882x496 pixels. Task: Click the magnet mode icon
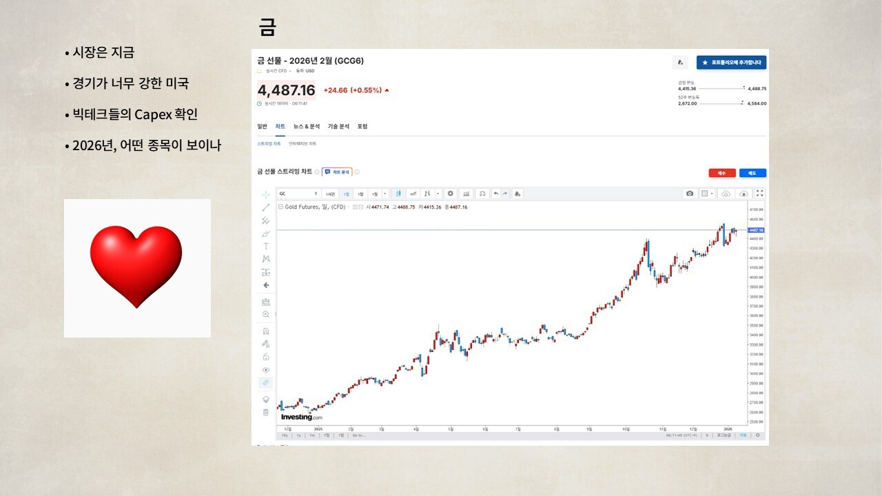(266, 331)
